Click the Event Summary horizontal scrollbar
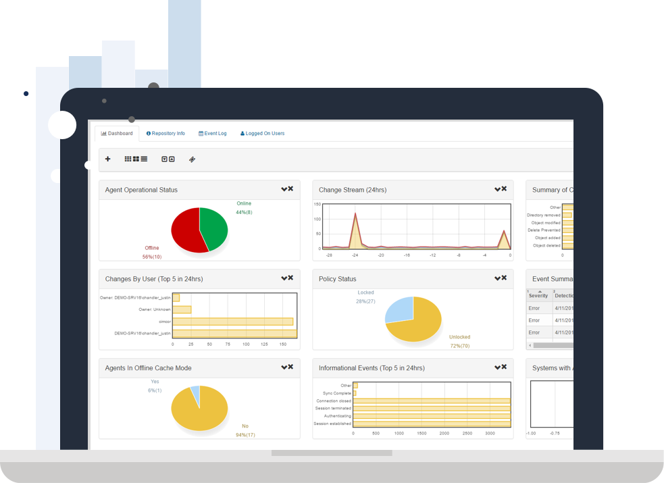The image size is (664, 483). pyautogui.click(x=551, y=345)
